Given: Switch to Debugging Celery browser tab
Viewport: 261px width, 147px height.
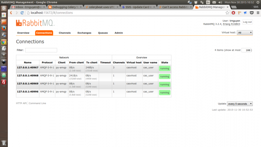Looking at the screenshot, I should 65,7.
